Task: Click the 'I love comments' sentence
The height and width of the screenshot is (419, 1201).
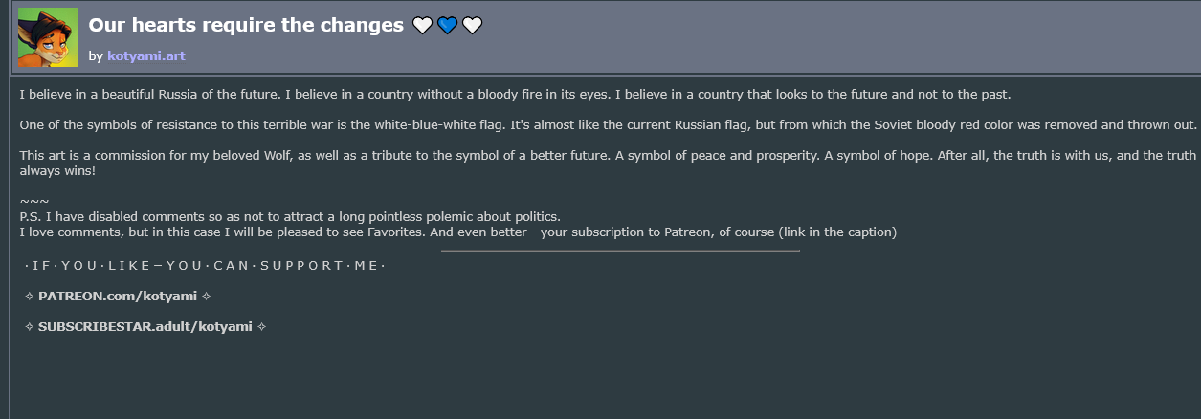Action: (x=458, y=232)
